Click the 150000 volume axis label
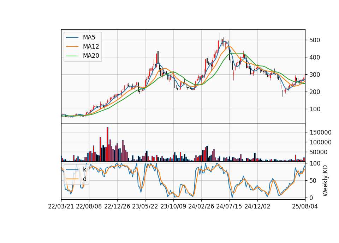Screen dimensions: 339x243 pos(320,132)
